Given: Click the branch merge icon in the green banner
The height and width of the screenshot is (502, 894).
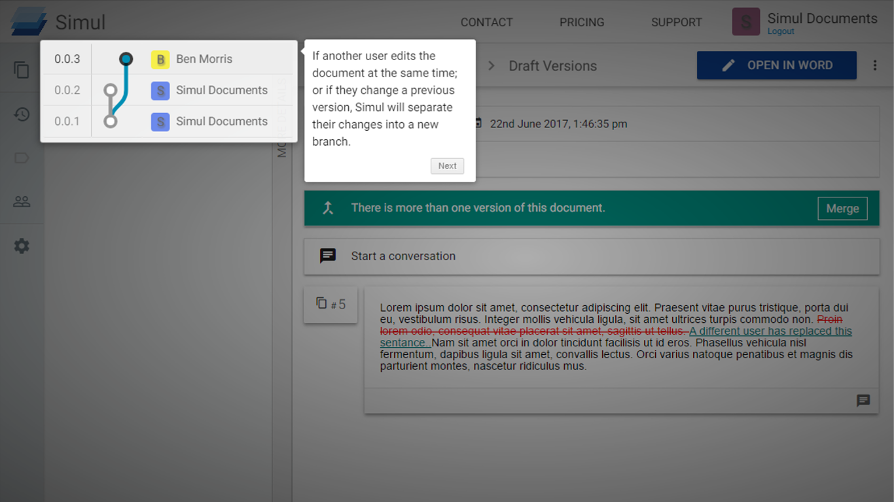Looking at the screenshot, I should click(x=327, y=208).
